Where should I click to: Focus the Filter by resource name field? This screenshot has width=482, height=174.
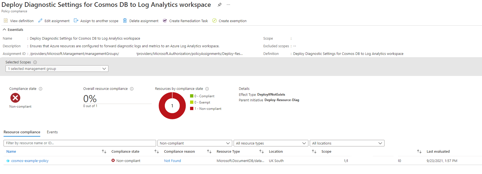[x=80, y=143]
